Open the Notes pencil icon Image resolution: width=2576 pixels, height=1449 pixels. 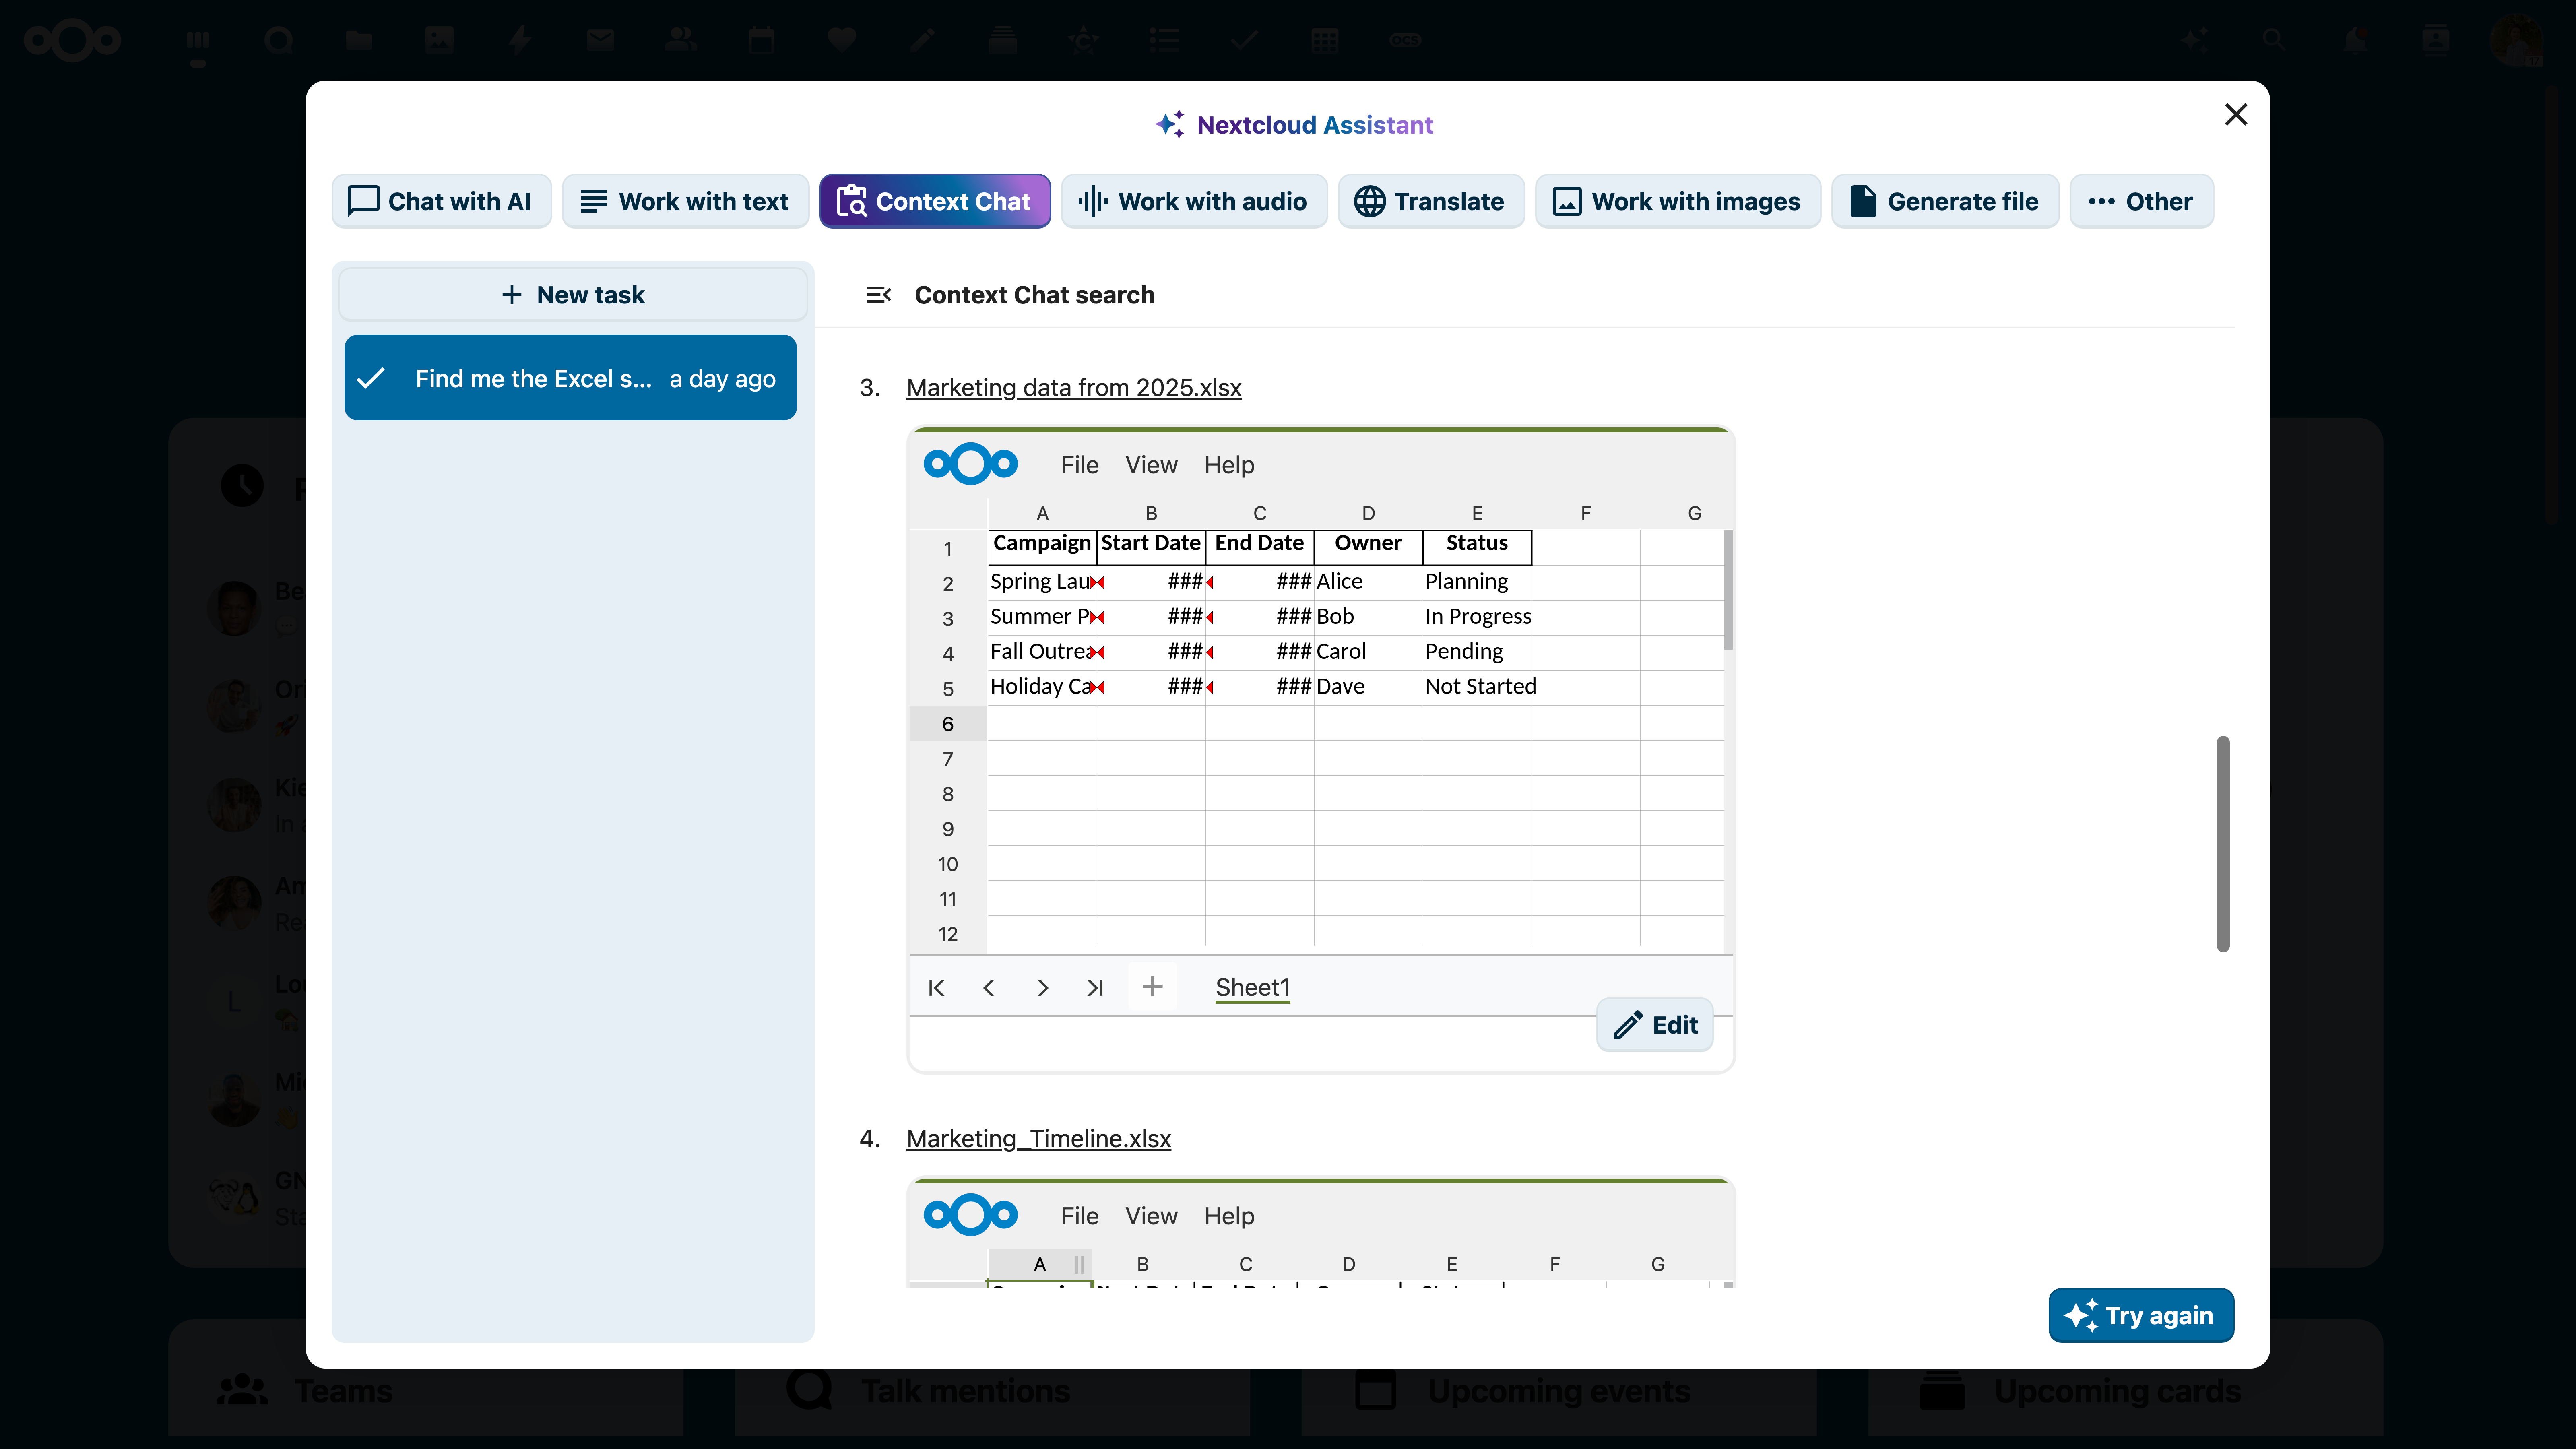[x=922, y=40]
